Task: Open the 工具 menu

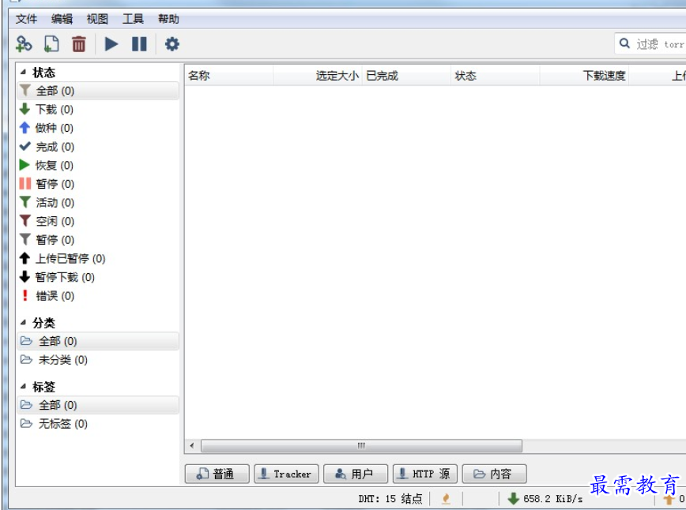Action: tap(133, 19)
